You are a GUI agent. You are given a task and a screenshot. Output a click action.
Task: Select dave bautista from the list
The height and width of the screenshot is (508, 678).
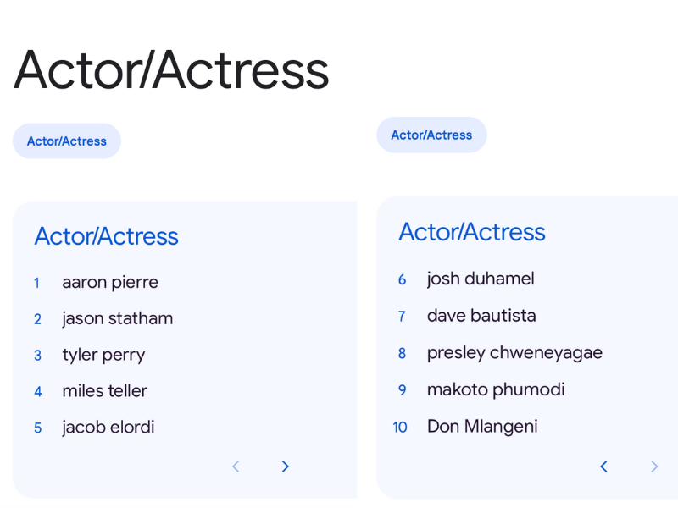[481, 316]
